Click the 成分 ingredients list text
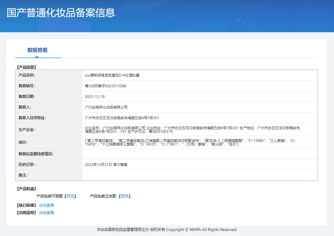 pos(190,143)
